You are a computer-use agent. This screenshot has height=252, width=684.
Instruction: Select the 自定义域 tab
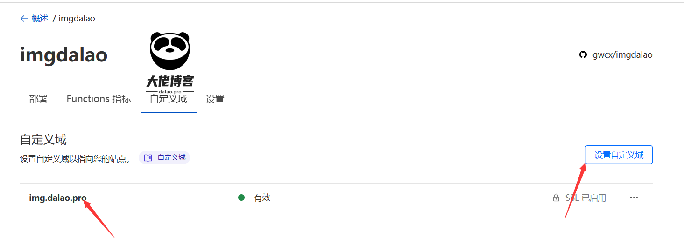click(x=168, y=99)
